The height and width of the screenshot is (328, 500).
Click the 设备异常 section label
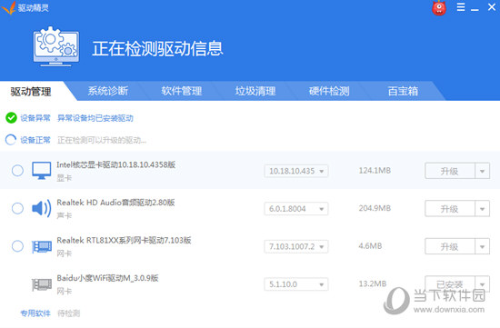tap(35, 118)
